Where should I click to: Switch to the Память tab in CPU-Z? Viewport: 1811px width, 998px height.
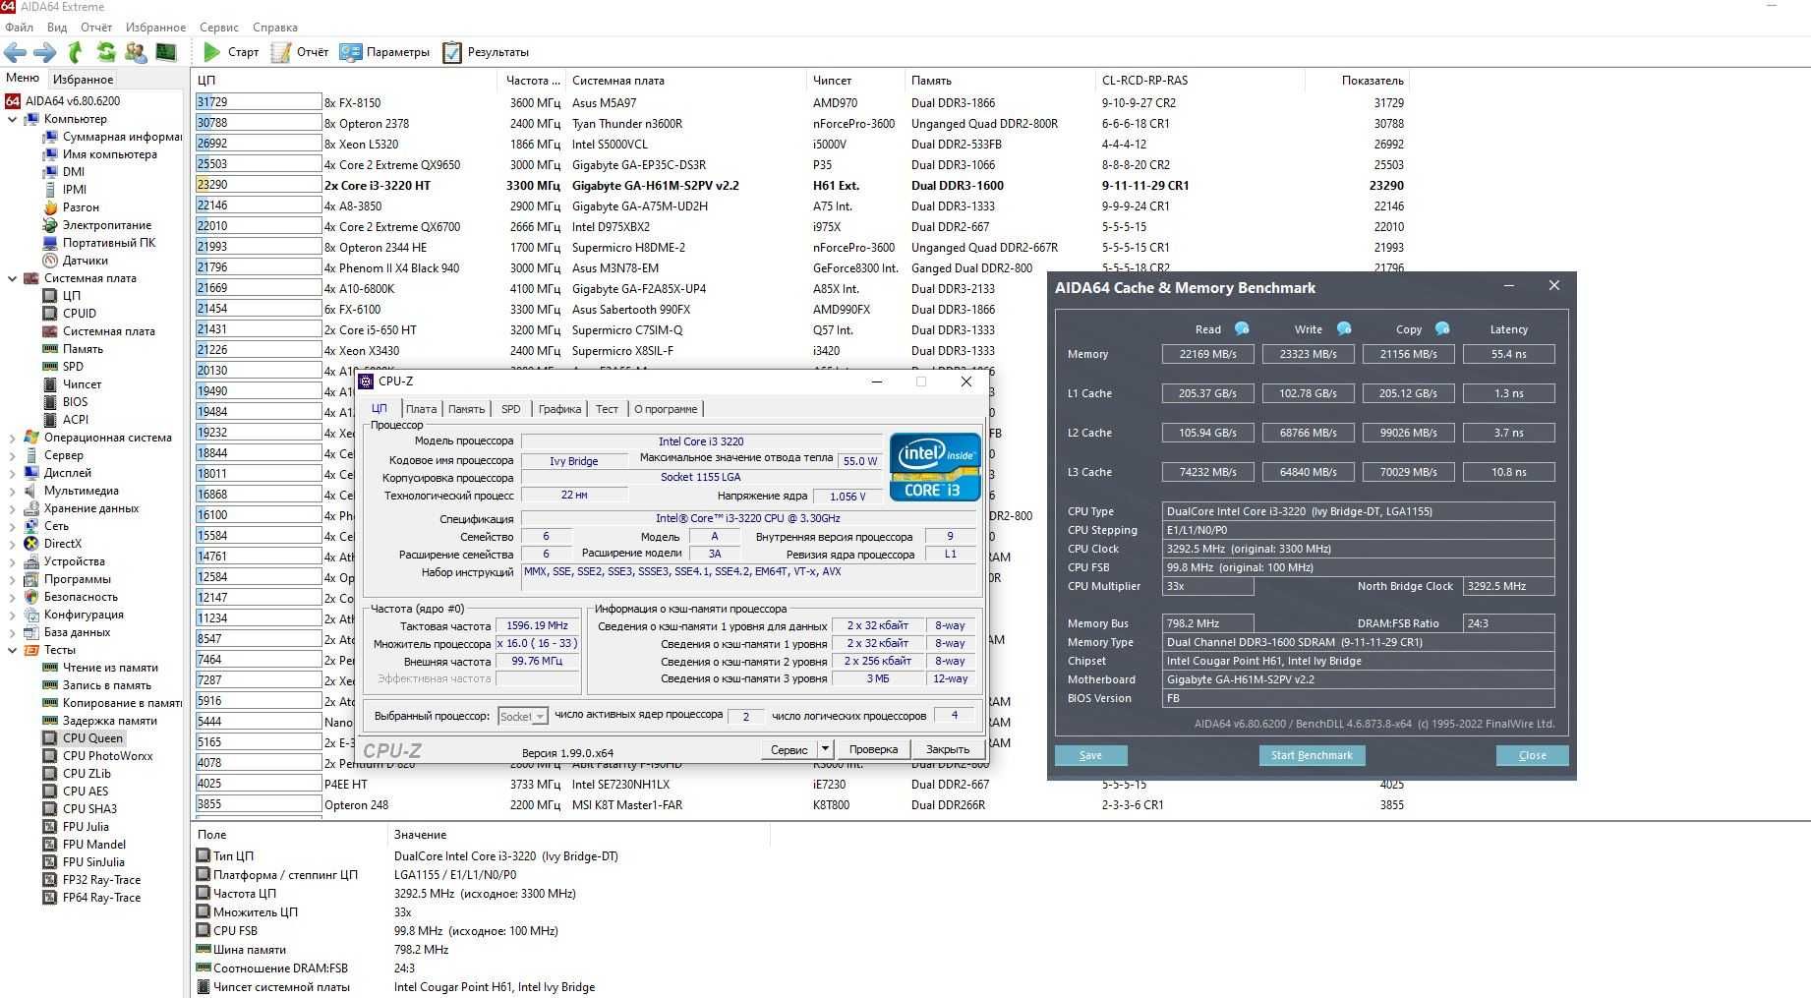[x=466, y=409]
